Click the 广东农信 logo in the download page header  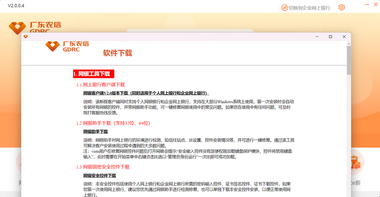coord(67,46)
